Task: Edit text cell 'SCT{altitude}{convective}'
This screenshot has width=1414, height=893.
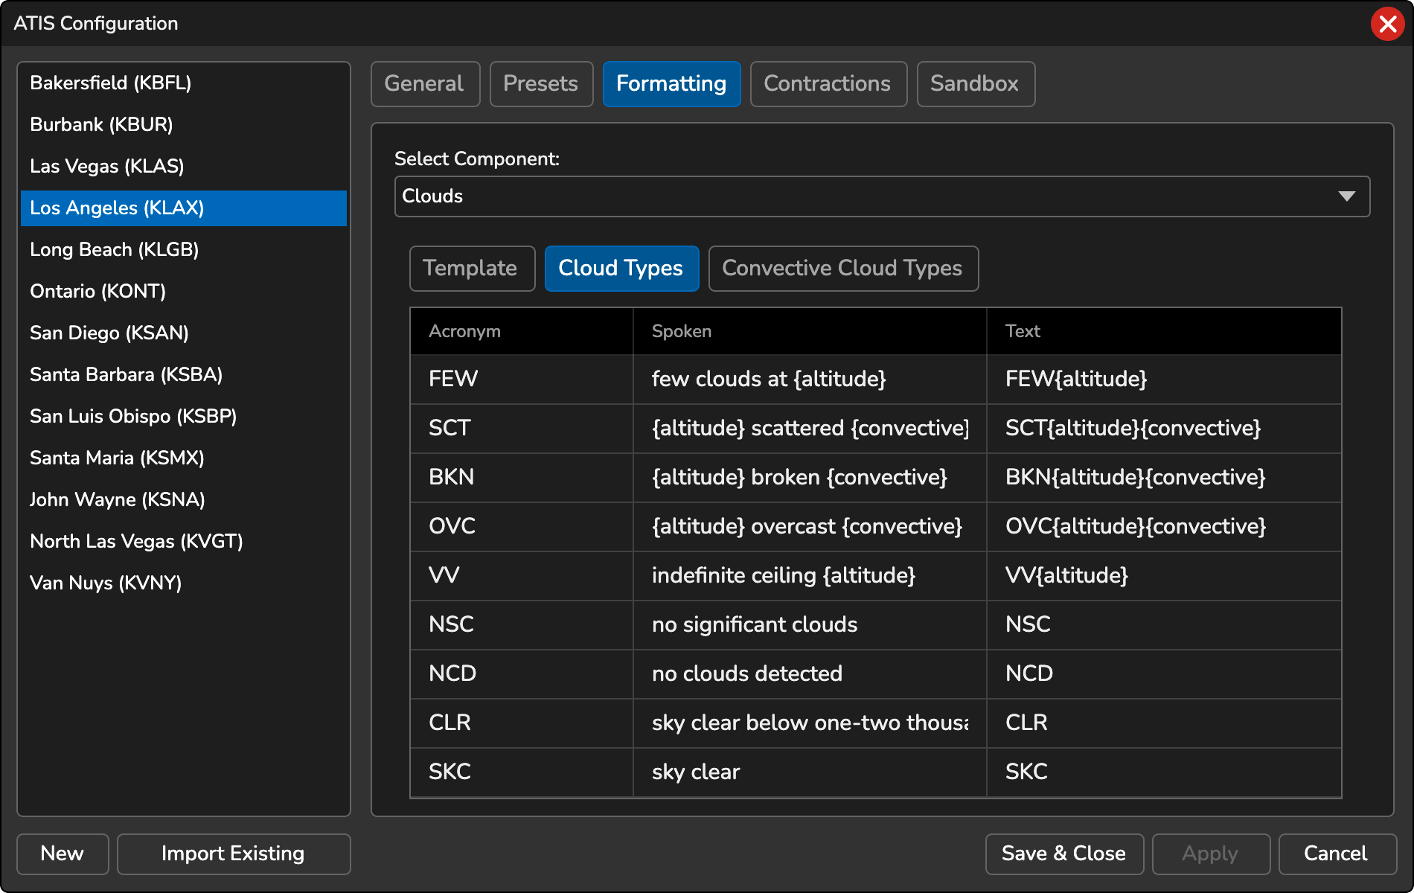Action: (1164, 429)
